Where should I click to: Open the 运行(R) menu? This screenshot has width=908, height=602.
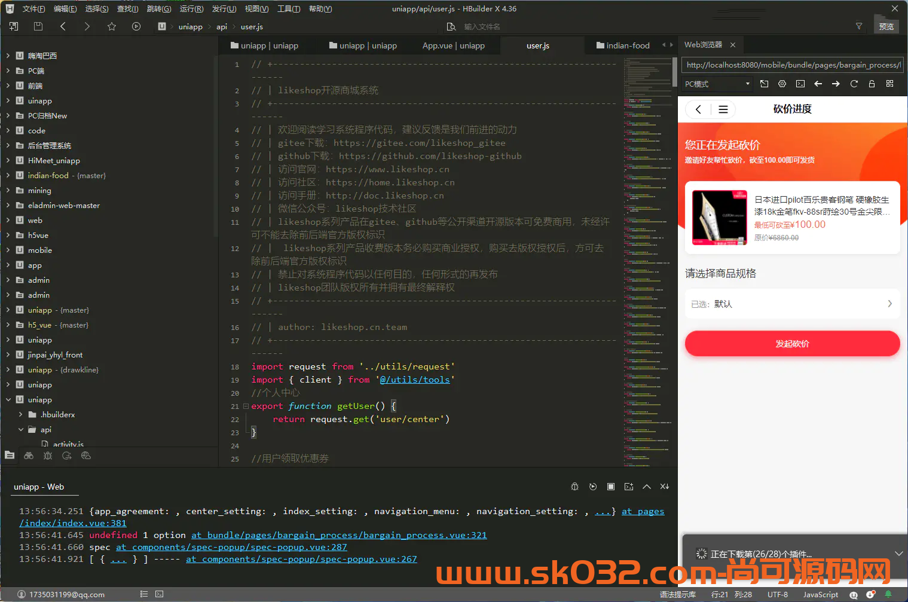191,8
